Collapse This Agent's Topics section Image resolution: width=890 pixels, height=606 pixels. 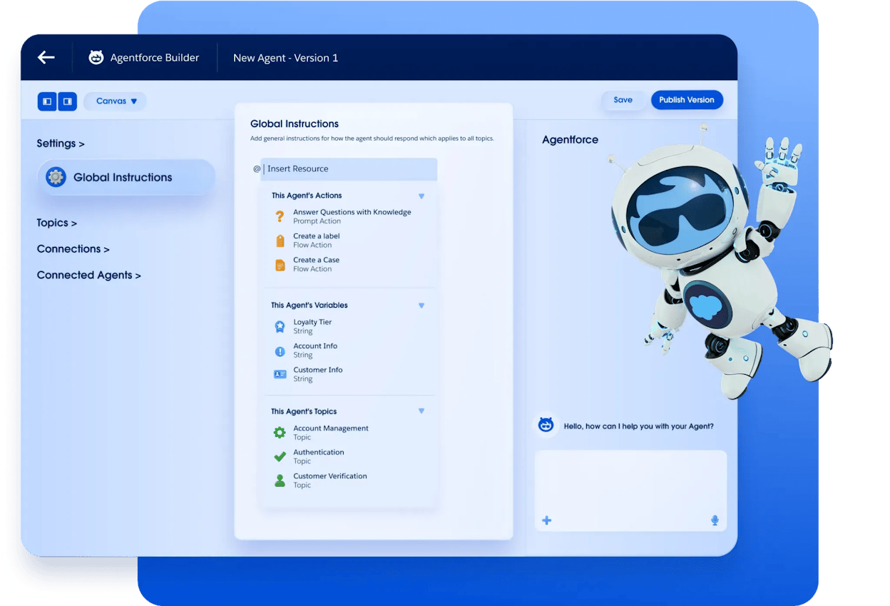click(421, 411)
